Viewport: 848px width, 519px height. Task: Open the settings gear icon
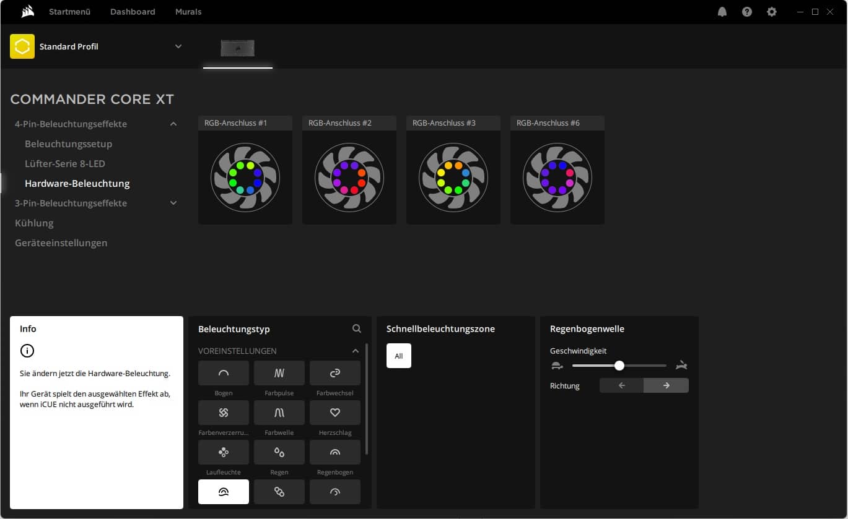771,12
